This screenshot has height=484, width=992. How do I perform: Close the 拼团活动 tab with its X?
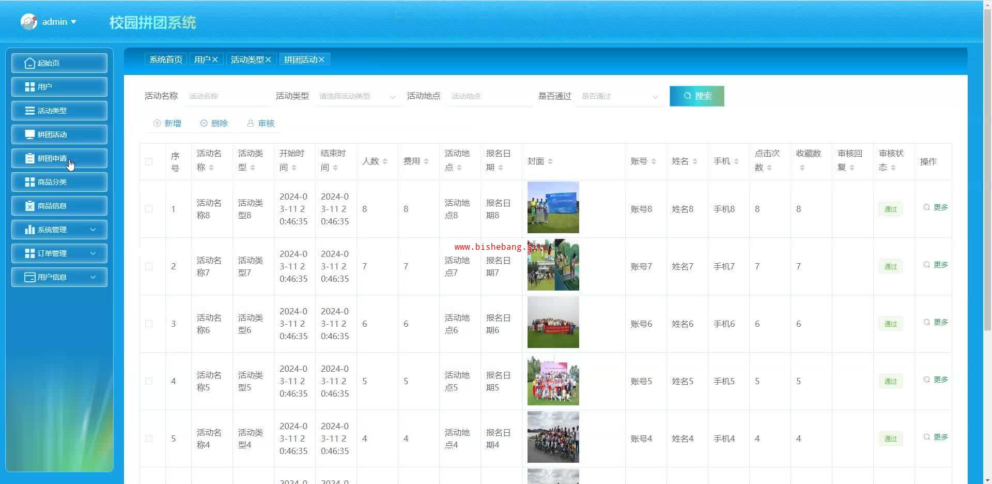[x=321, y=60]
